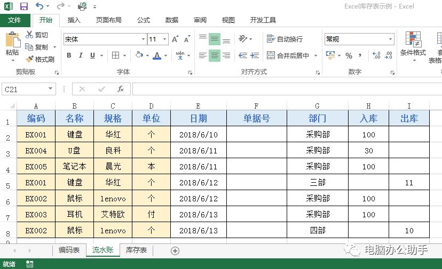Toggle Bold formatting button

[69, 55]
